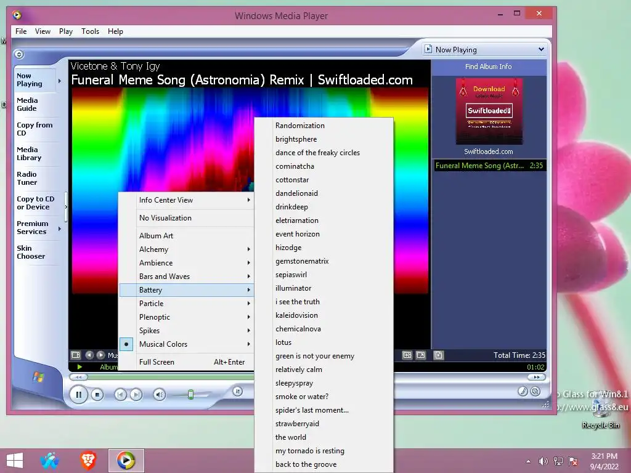631x473 pixels.
Task: Switch to skin mode icon
Action: 535,391
